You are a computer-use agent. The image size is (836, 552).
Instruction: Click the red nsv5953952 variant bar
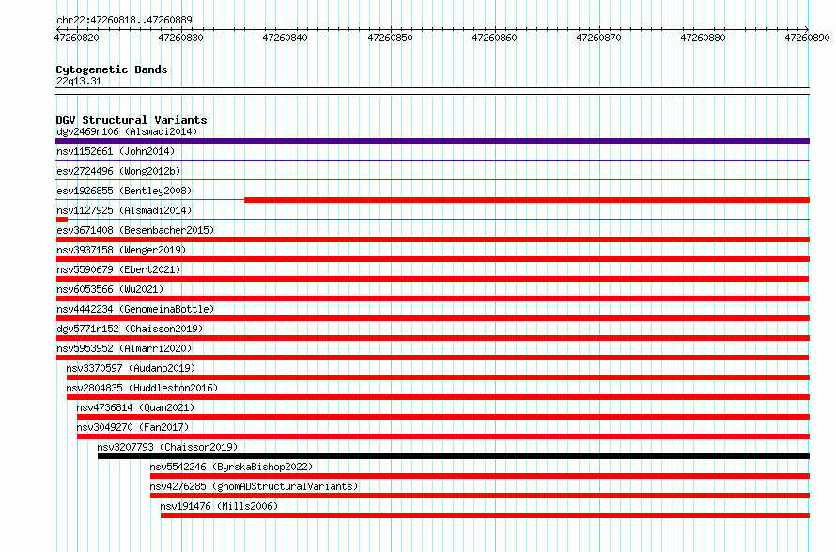[432, 358]
